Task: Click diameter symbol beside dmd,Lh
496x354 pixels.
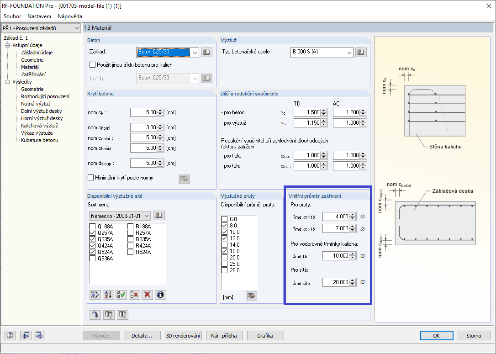Action: (363, 256)
